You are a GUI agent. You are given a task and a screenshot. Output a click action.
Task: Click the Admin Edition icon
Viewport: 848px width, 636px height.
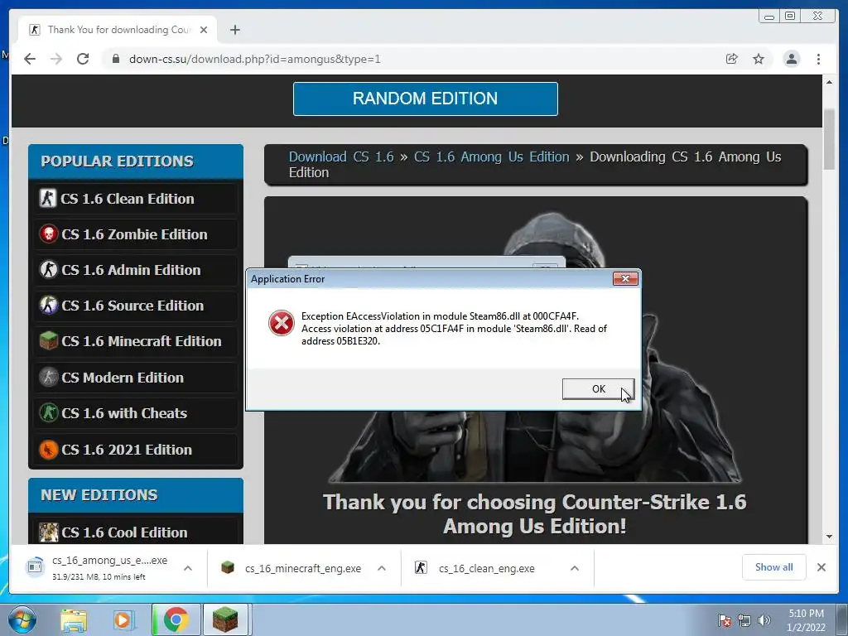point(48,269)
